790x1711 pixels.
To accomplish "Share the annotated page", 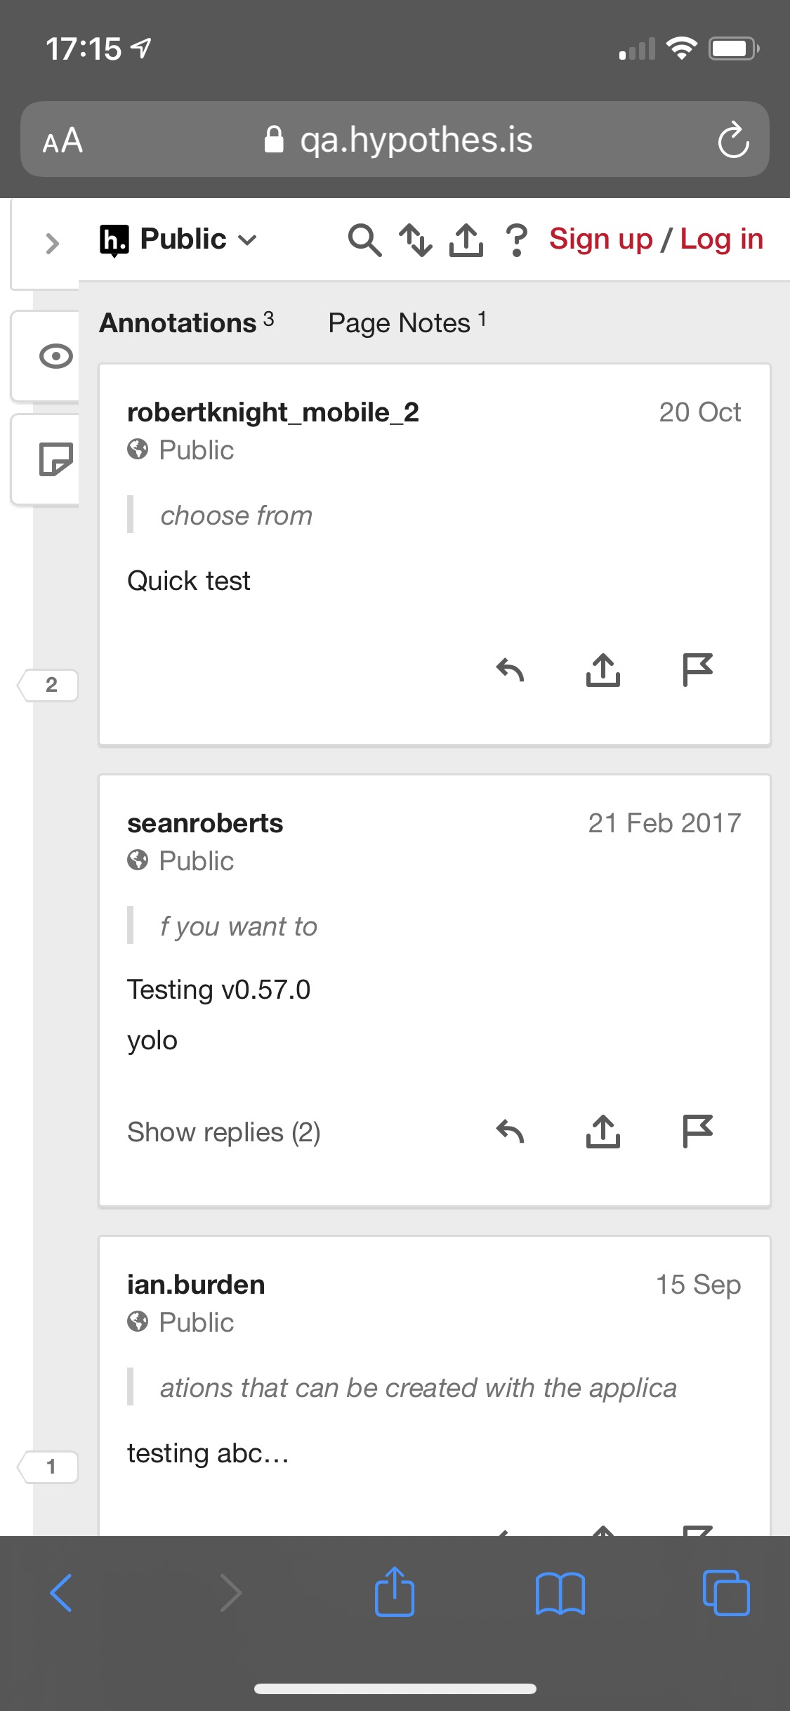I will click(x=466, y=240).
